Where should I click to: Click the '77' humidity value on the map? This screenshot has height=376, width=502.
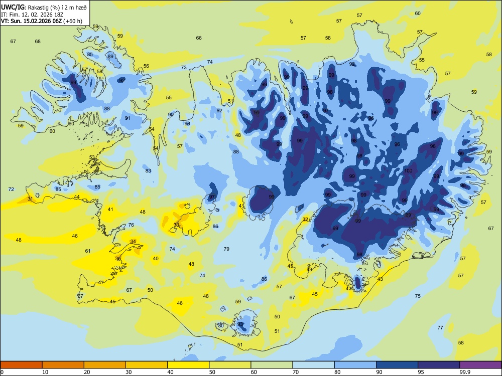point(440,328)
